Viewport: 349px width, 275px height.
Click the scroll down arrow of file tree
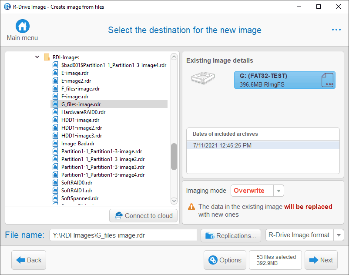pos(174,201)
